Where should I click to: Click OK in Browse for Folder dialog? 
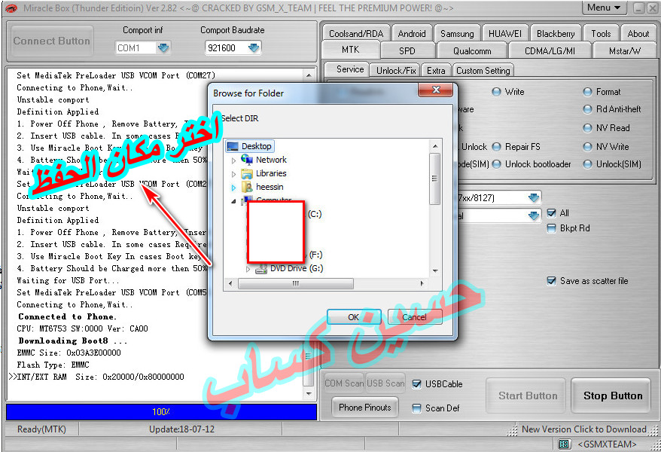(354, 317)
